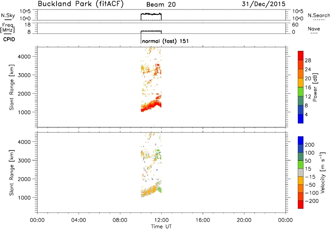Click the "-100" label on velocity color bar
The width and height of the screenshot is (330, 229).
coord(311,193)
